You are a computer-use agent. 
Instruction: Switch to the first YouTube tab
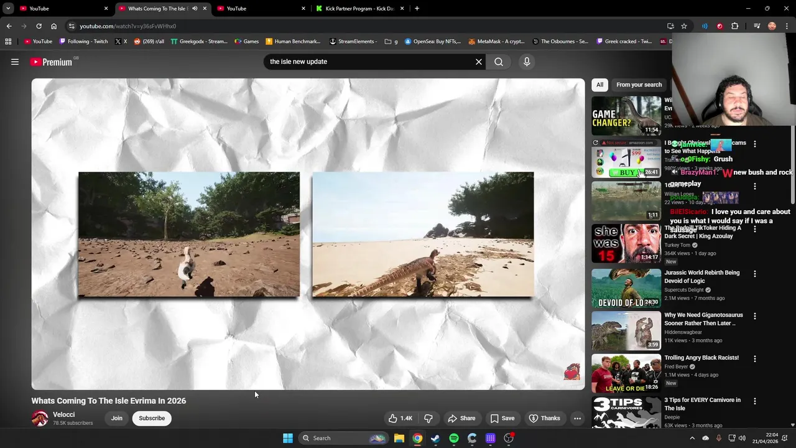click(x=62, y=8)
